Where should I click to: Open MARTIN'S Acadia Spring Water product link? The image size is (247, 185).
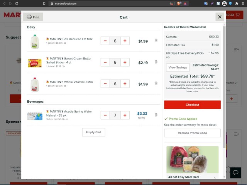(x=69, y=113)
